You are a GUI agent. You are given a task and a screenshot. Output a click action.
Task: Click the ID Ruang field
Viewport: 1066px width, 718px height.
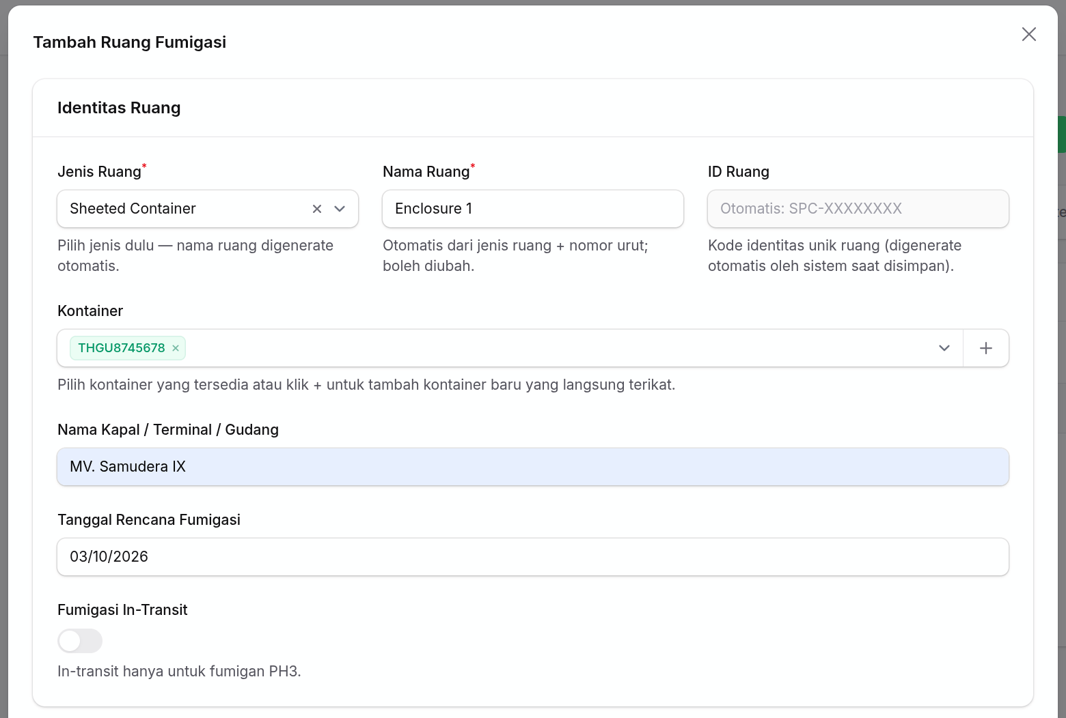pos(858,209)
